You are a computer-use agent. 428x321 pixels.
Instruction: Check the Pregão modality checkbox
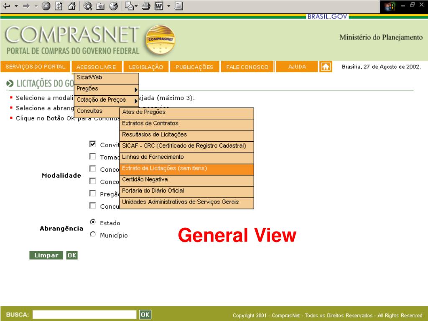point(93,193)
